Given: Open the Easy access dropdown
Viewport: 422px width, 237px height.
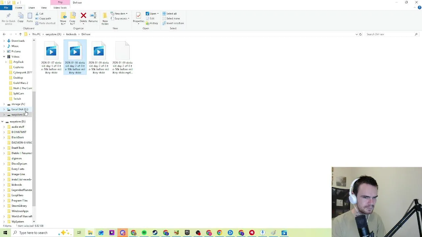Looking at the screenshot, I should coord(120,18).
